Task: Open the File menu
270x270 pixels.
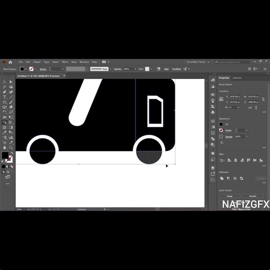Action: [21, 62]
